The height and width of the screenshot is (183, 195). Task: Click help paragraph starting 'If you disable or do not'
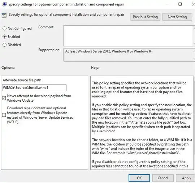(140, 164)
